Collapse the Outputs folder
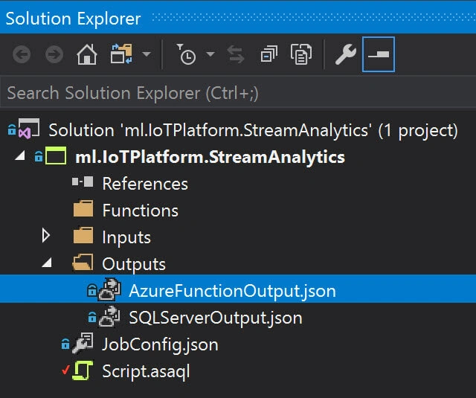 coord(47,263)
